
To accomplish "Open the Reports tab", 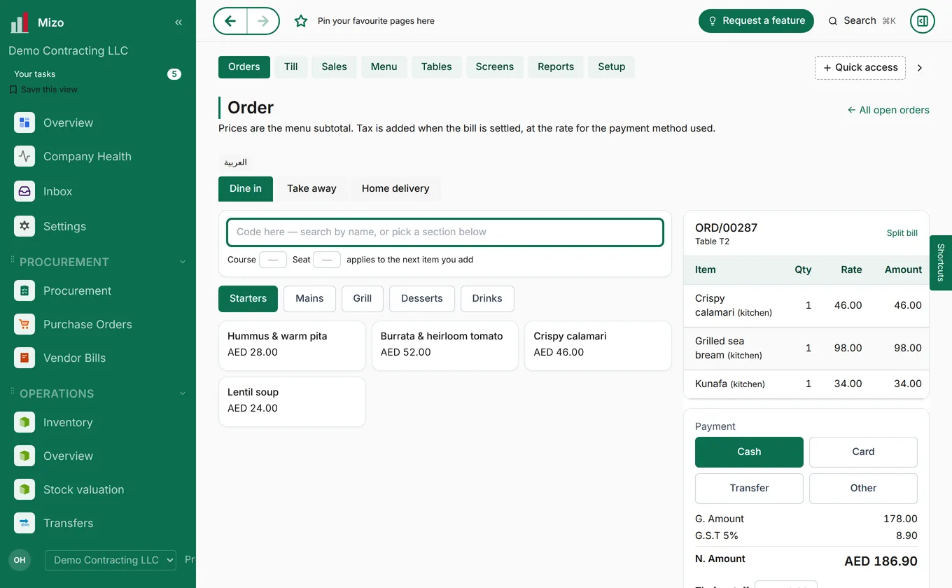I will pyautogui.click(x=556, y=67).
